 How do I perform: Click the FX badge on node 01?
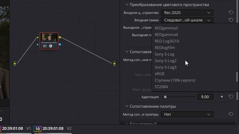51,46
